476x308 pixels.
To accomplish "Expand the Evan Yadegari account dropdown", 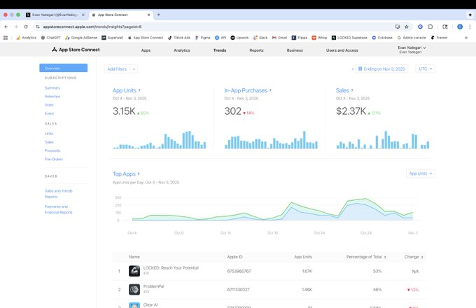I will [412, 50].
